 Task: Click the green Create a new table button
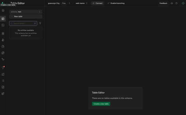click(x=101, y=104)
